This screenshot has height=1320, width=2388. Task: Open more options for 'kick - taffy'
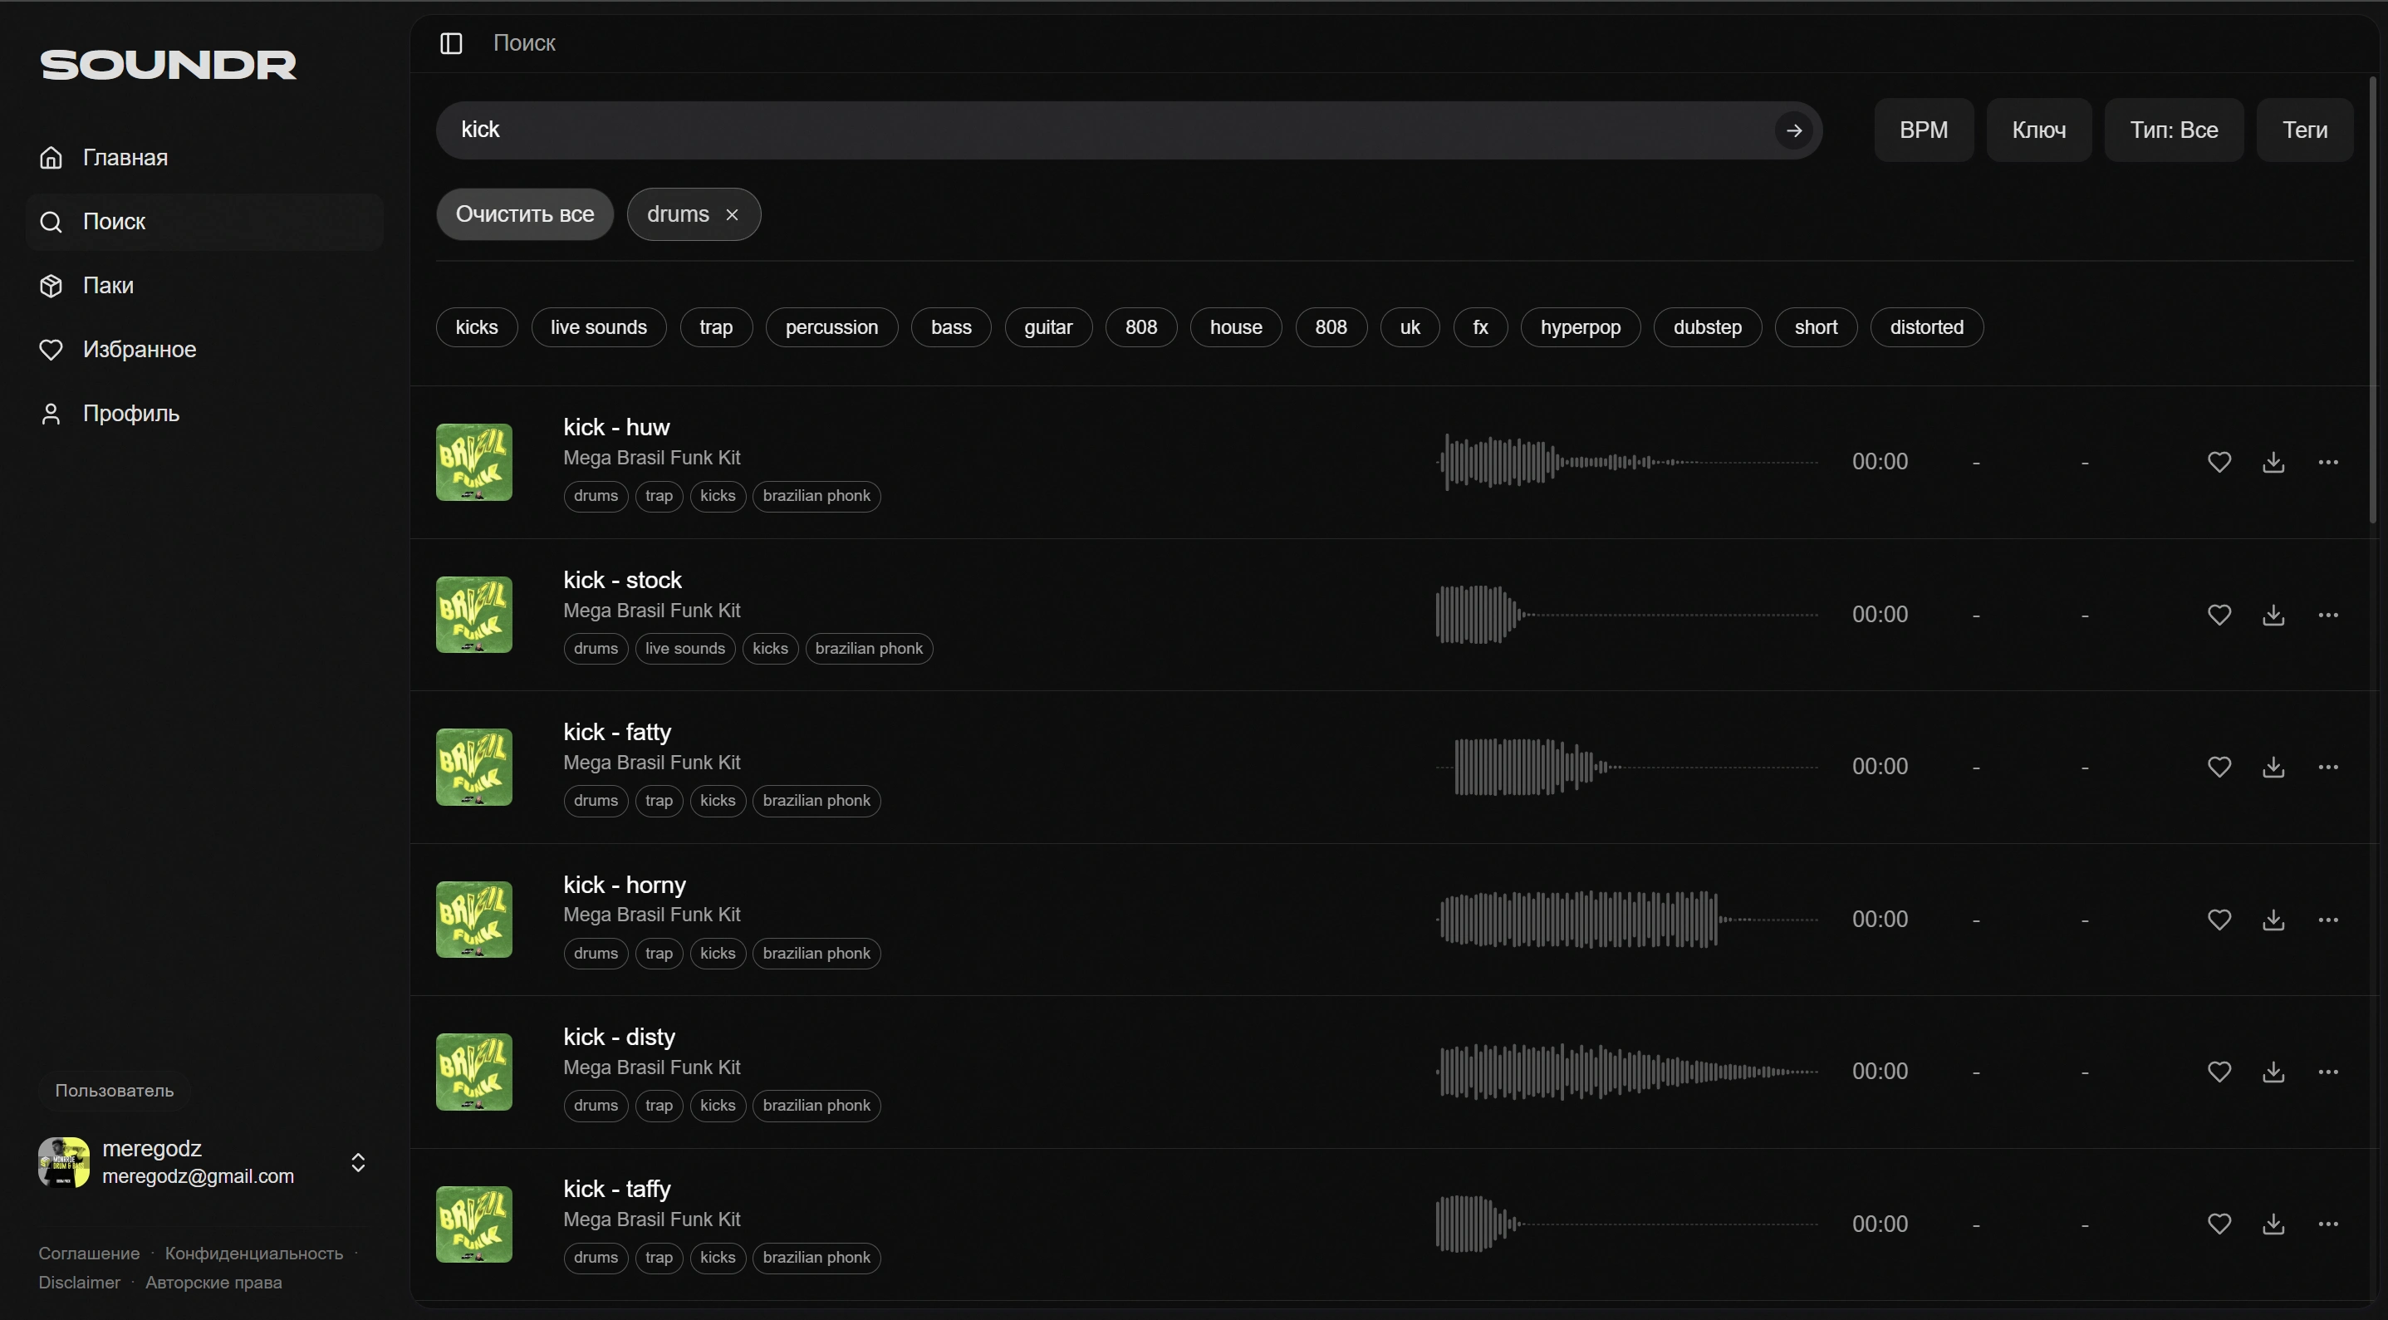coord(2327,1224)
